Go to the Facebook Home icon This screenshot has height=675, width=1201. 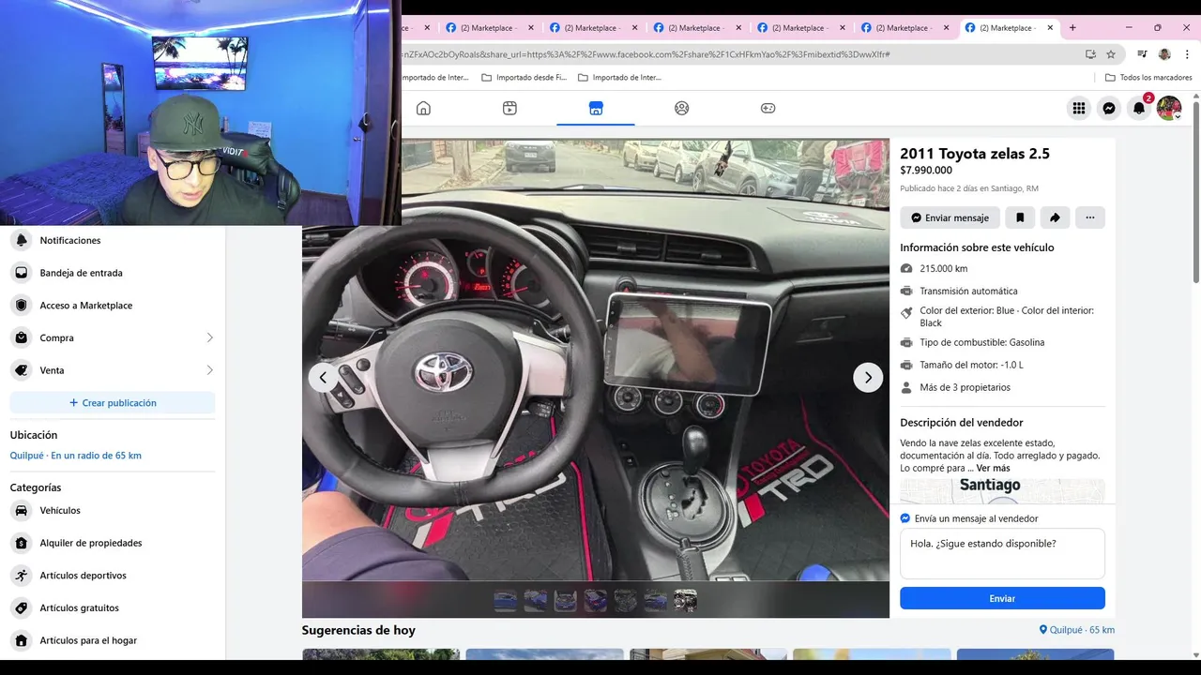point(423,108)
